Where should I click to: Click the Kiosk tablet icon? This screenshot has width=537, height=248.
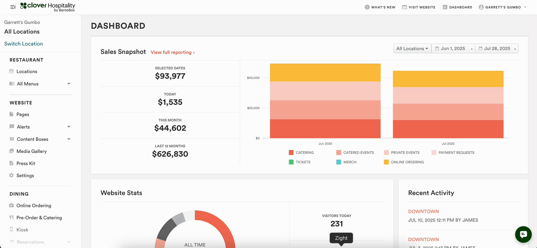tap(12, 230)
